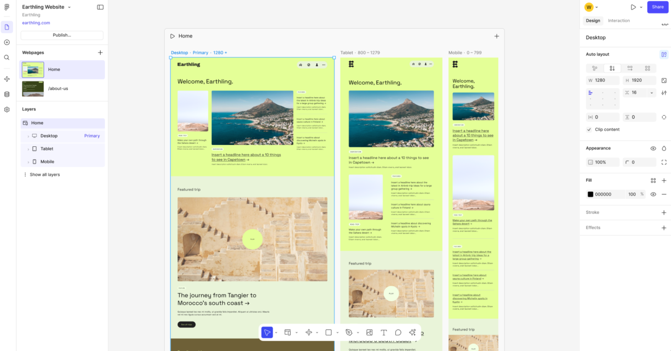Open resizing constraints icon next to height
The width and height of the screenshot is (671, 351).
(x=664, y=80)
